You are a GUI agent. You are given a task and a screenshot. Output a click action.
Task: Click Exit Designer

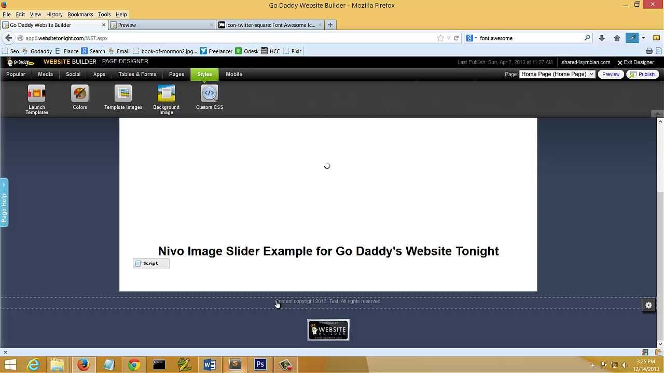636,62
